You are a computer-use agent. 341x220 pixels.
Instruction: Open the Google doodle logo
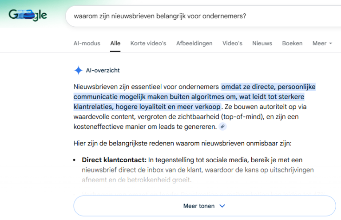(x=28, y=15)
